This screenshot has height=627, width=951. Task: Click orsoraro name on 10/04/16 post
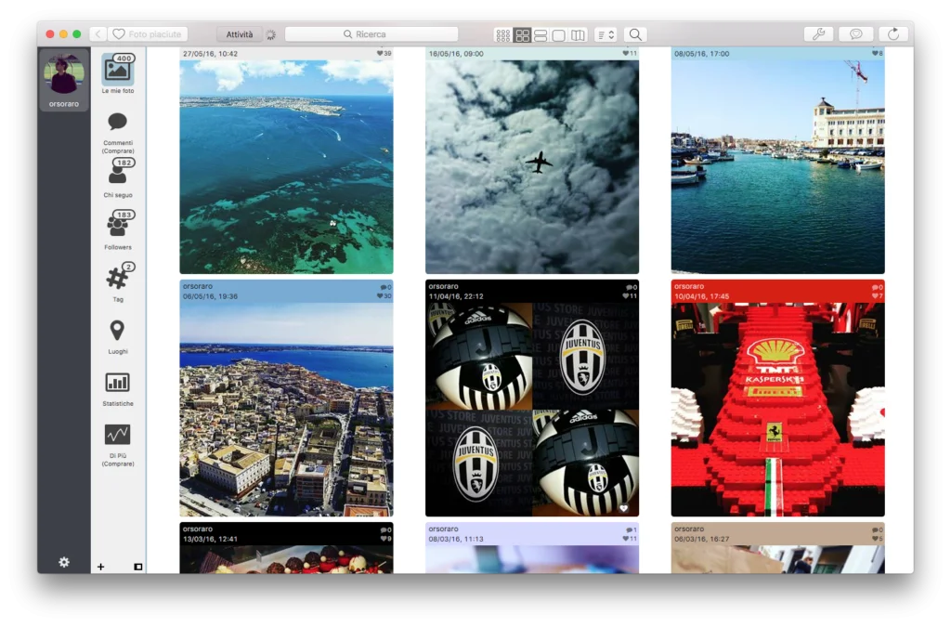click(x=689, y=286)
